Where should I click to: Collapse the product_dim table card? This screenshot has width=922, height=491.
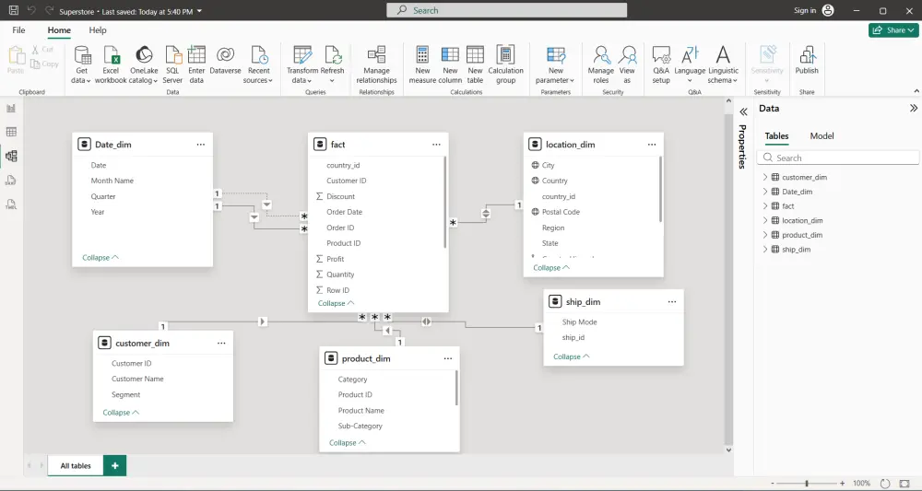pyautogui.click(x=348, y=443)
